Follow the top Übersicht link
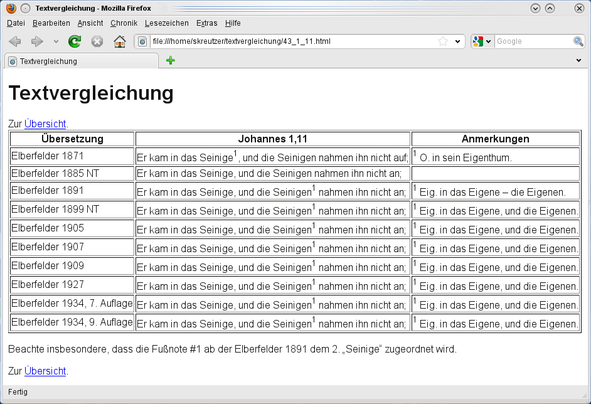Screen dimensions: 591x404 click(x=45, y=124)
